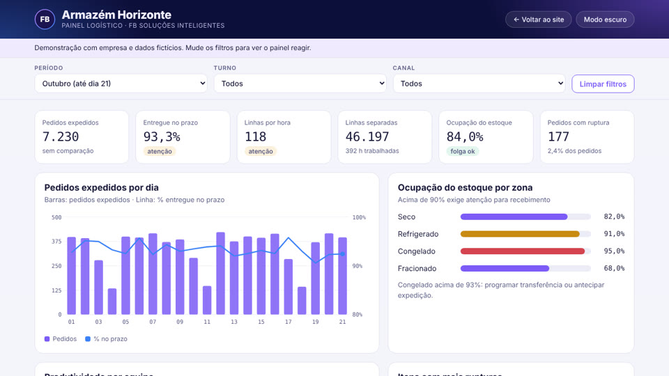Image resolution: width=669 pixels, height=376 pixels.
Task: Click the highlighted blue point on day 21
Action: (x=342, y=254)
